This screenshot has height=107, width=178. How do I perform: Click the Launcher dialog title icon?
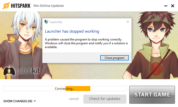46,22
